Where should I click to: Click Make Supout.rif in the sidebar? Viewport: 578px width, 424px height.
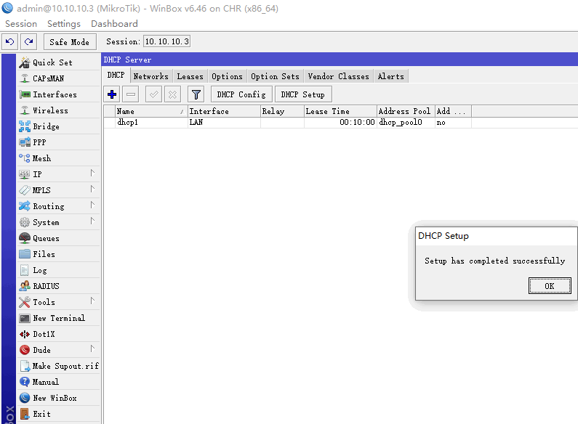[x=59, y=366]
